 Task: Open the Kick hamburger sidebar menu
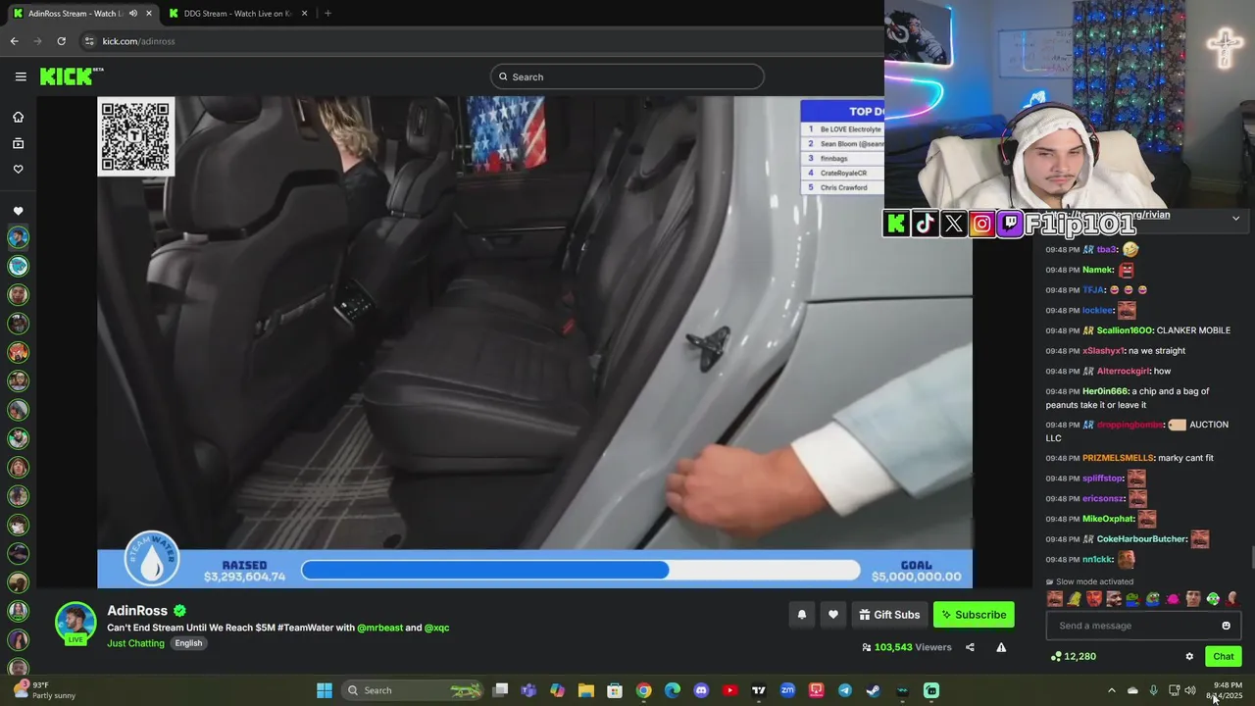click(x=21, y=76)
